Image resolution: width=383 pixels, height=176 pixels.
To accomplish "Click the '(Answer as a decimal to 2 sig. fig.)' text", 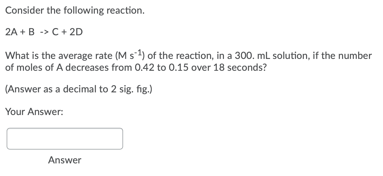I will pos(79,89).
